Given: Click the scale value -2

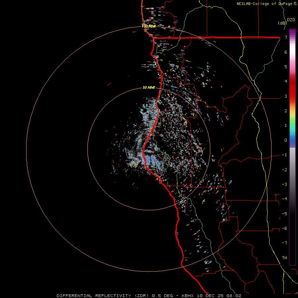Looking at the screenshot, I should click(284, 170).
